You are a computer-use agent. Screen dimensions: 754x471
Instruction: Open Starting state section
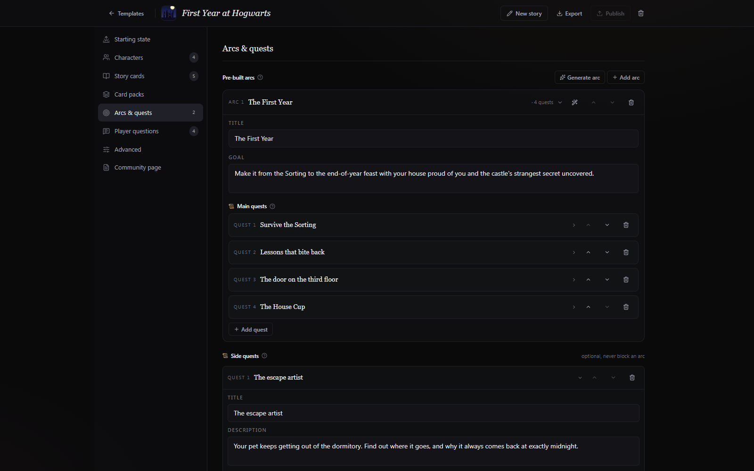[x=150, y=40]
